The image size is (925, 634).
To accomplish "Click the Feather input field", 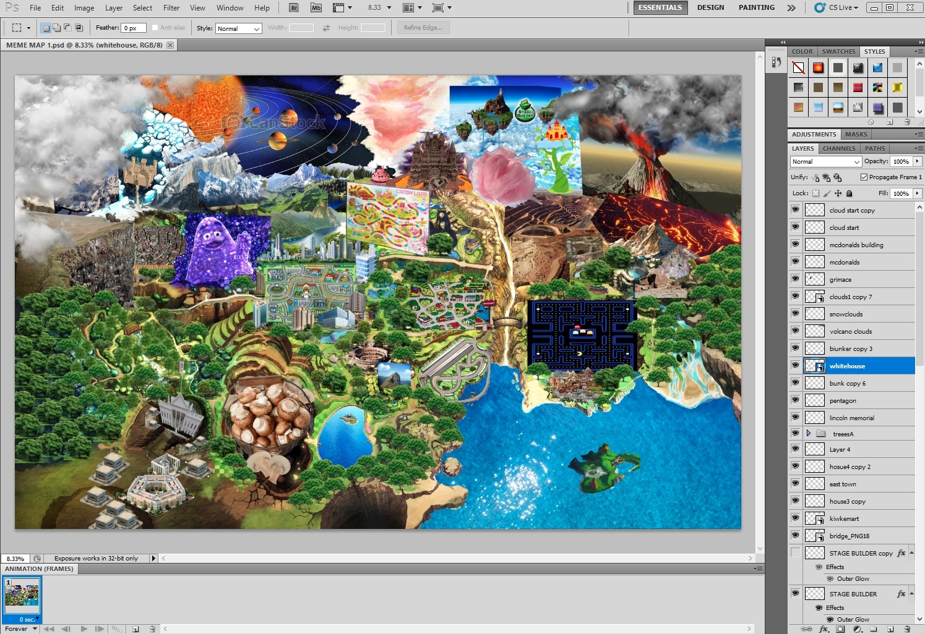I will [x=134, y=28].
